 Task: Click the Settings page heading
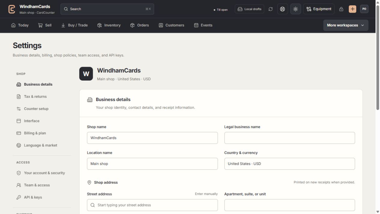[27, 45]
